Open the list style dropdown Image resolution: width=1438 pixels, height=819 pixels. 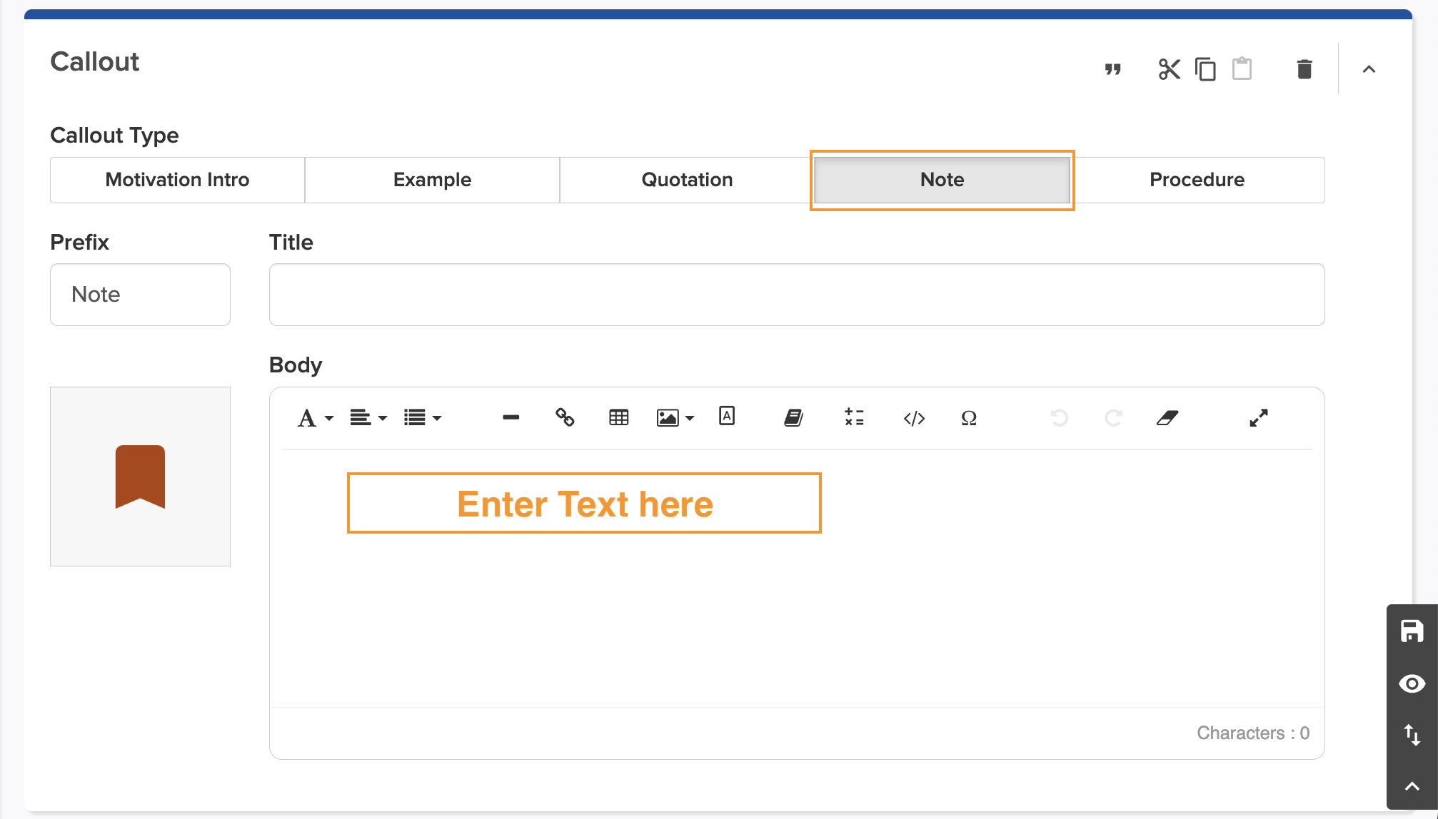click(x=423, y=418)
